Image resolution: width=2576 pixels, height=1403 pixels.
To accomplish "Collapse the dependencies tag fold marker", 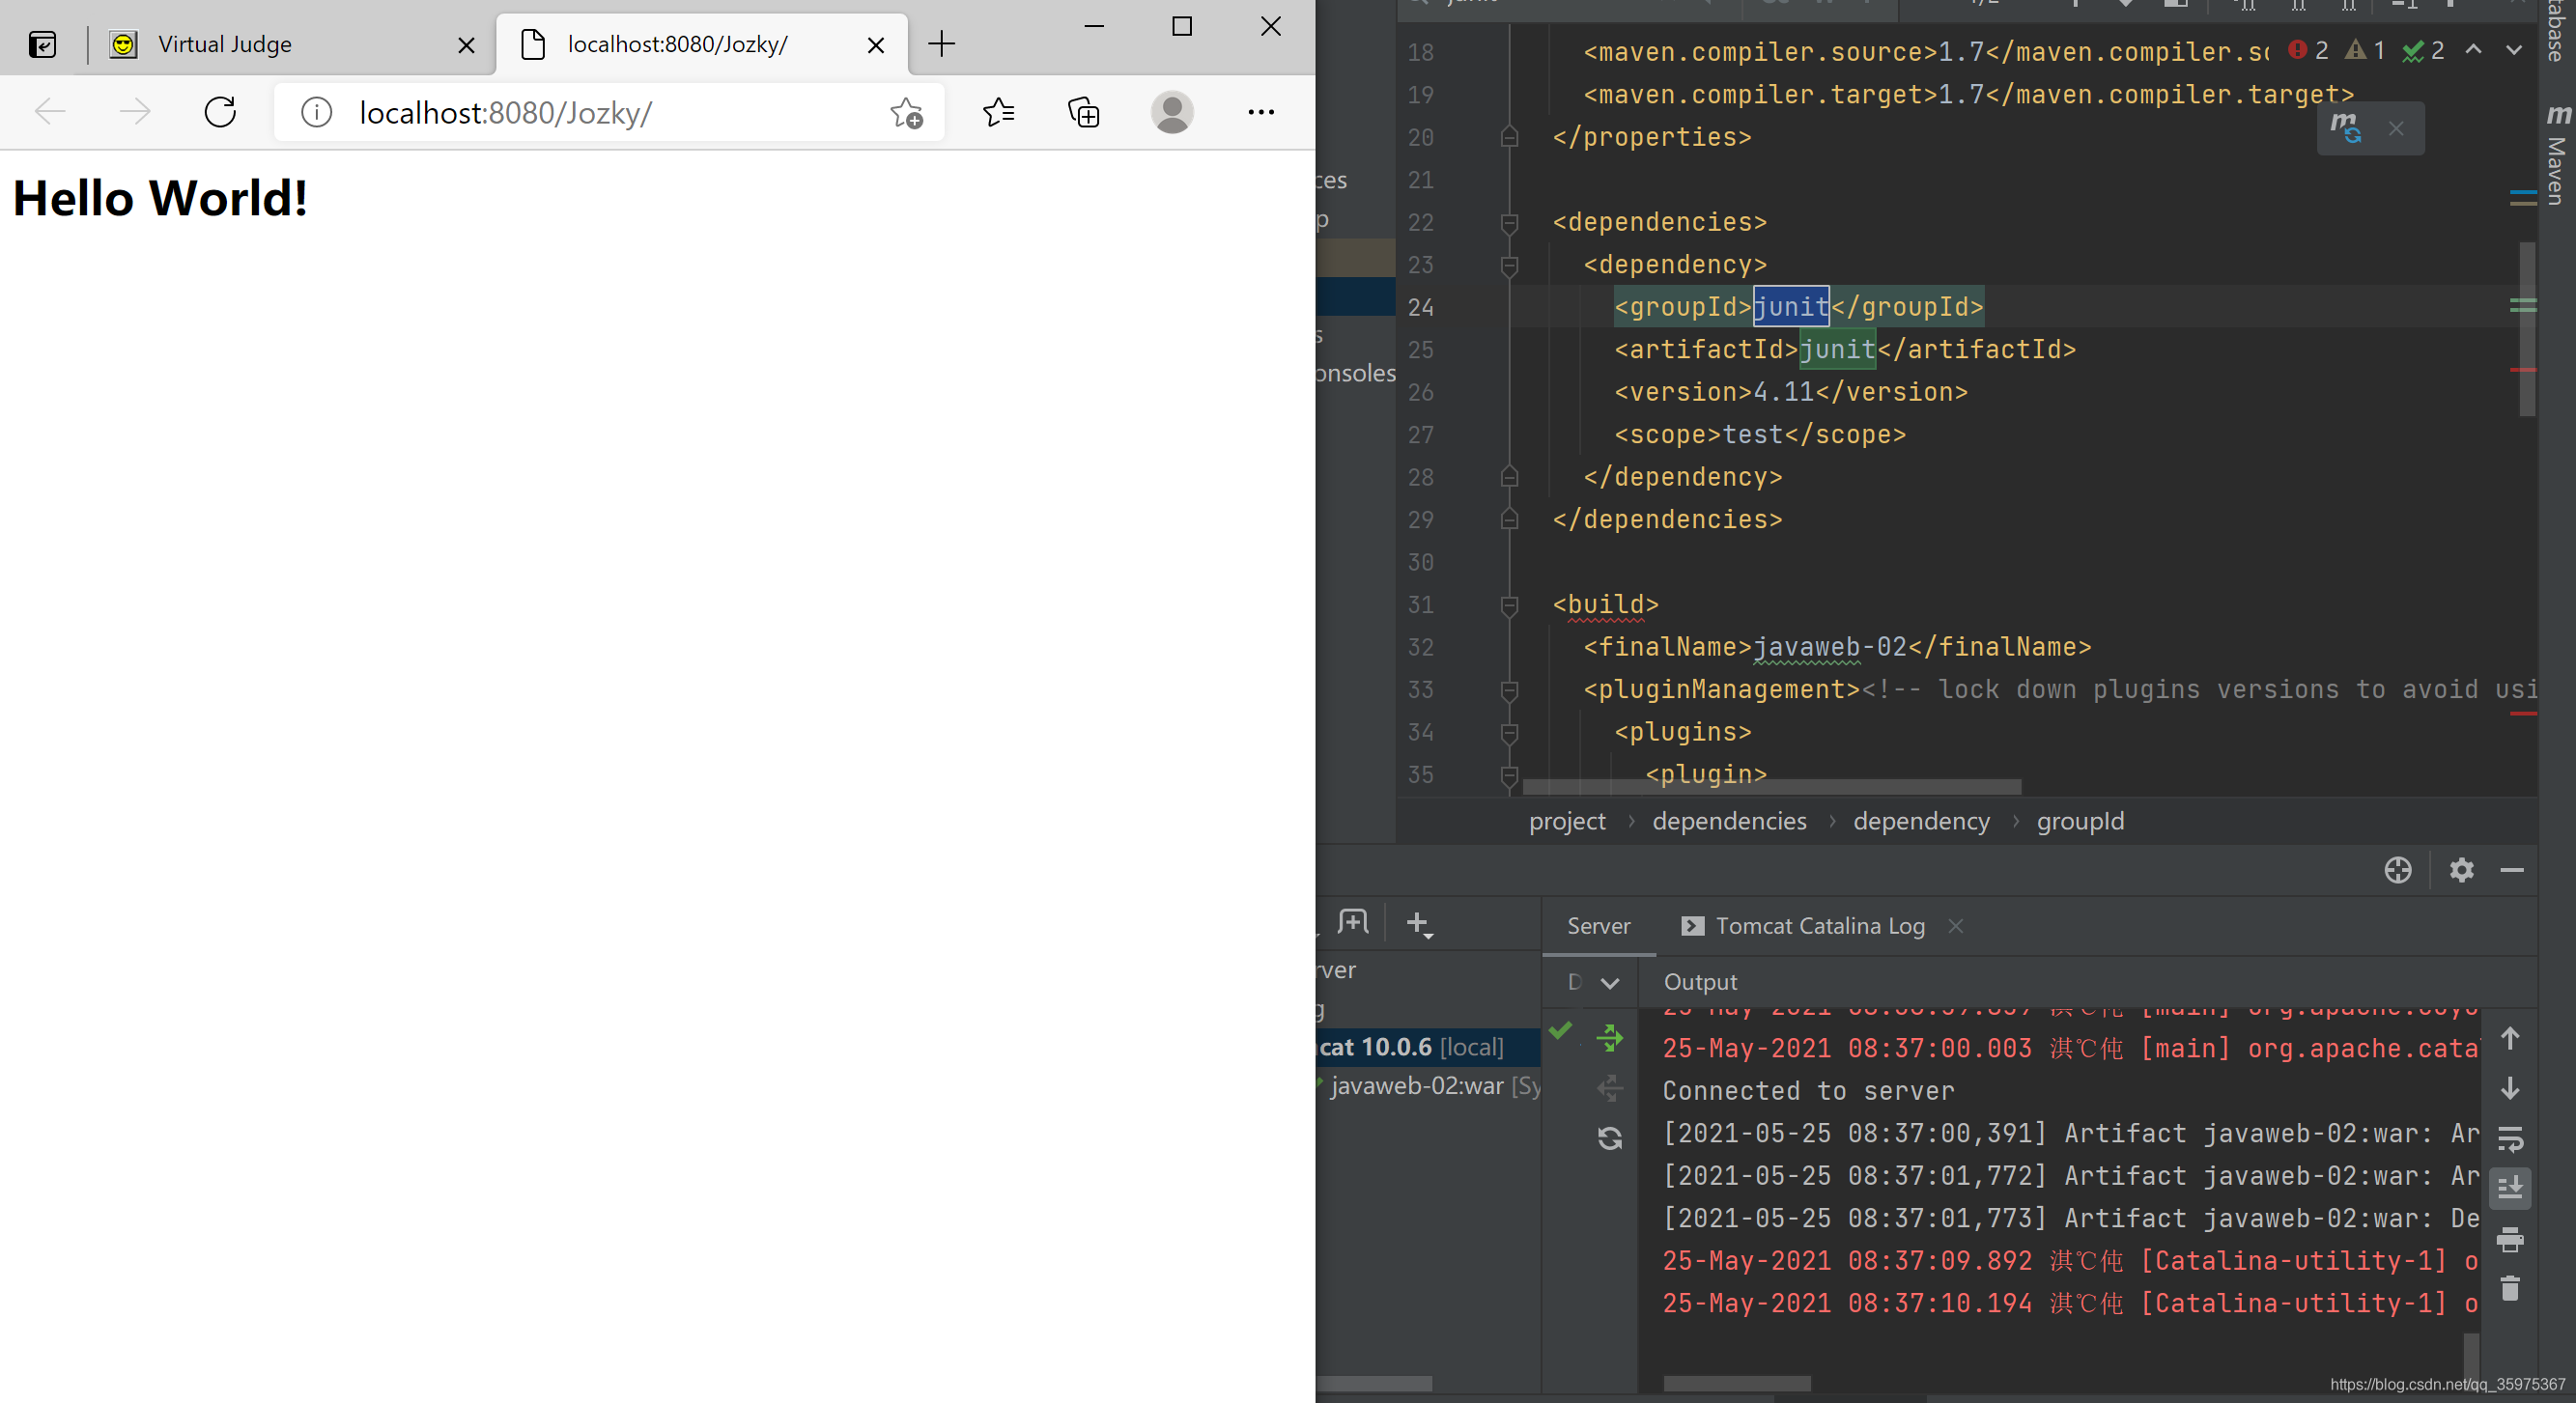I will (1509, 222).
